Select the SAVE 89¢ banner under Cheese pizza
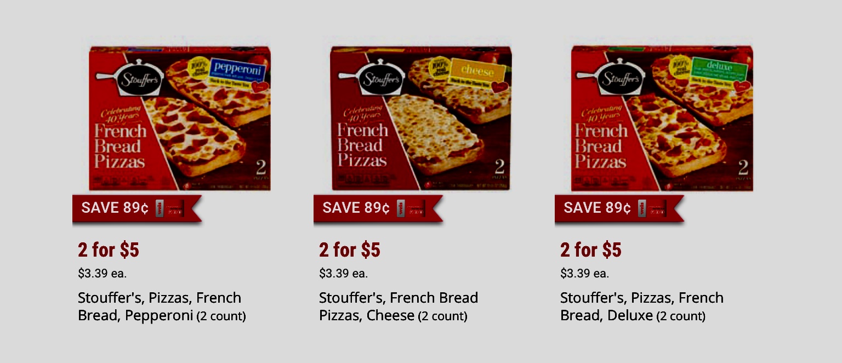Viewport: 842px width, 363px height. pos(378,208)
